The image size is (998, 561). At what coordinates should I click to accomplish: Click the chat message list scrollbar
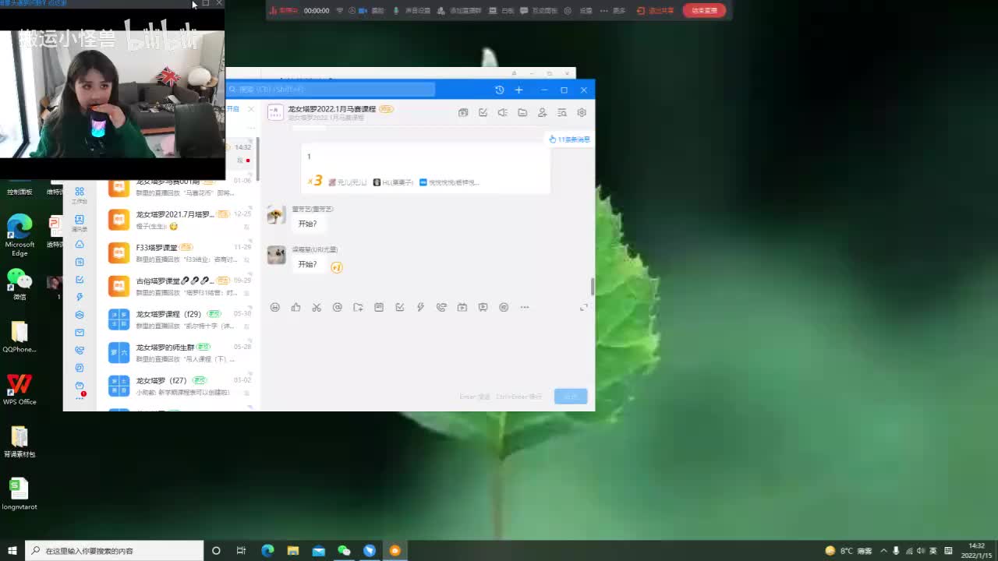[x=593, y=287]
